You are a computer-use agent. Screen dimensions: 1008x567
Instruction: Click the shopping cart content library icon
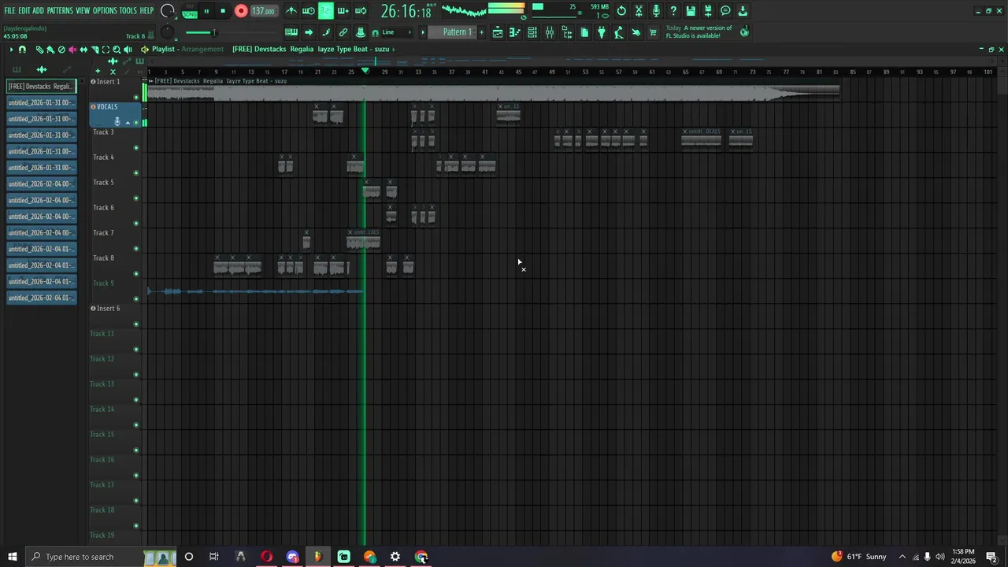pyautogui.click(x=653, y=32)
